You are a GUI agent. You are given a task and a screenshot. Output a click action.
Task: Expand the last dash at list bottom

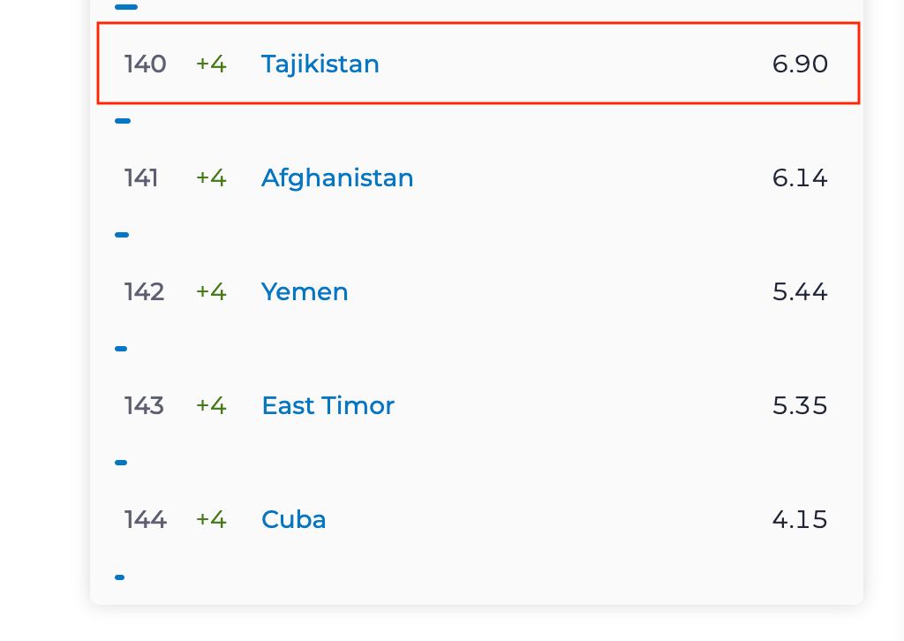119,577
